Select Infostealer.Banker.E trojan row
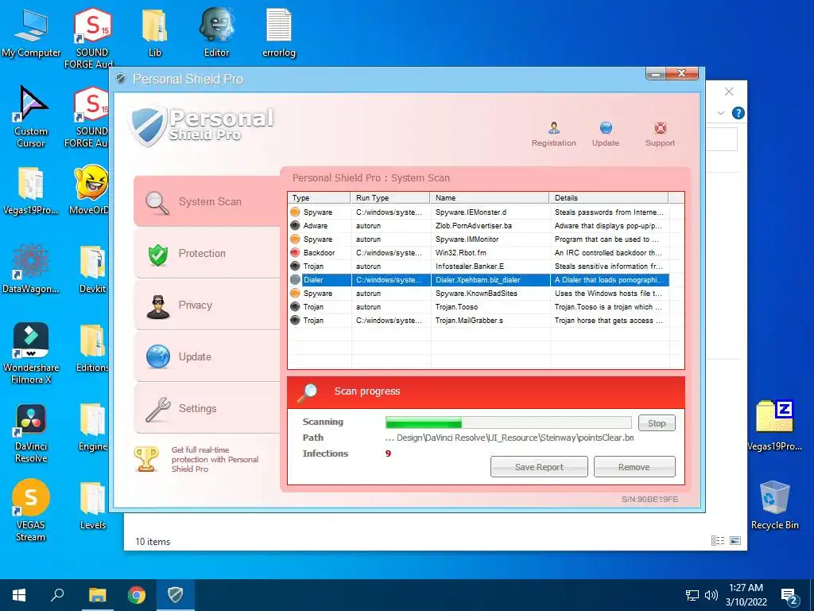Screen dimensions: 814x611 pyautogui.click(x=479, y=266)
